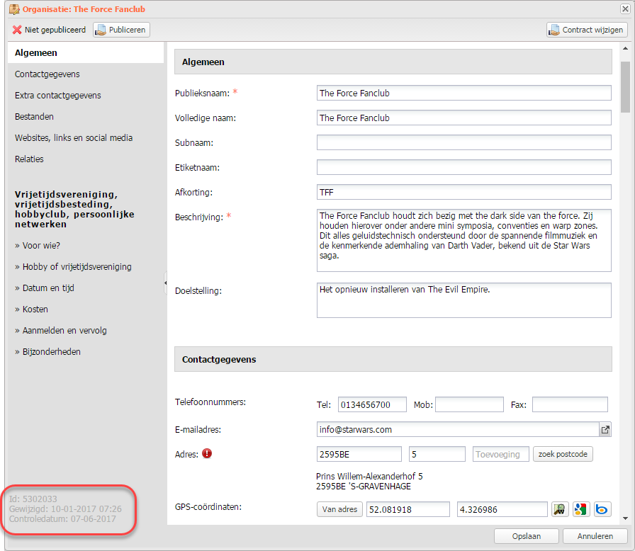This screenshot has height=551, width=635.
Task: Collapse the left sidebar with the splitter arrow
Action: coord(165,283)
